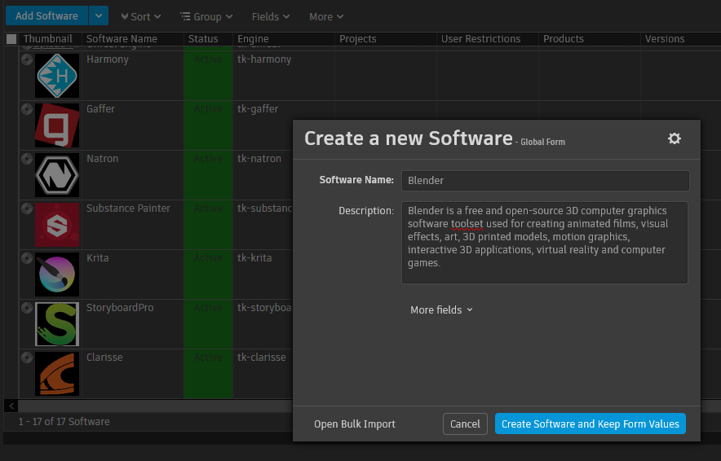Viewport: 721px width, 461px height.
Task: Select the Natron software name cell
Action: click(x=132, y=175)
